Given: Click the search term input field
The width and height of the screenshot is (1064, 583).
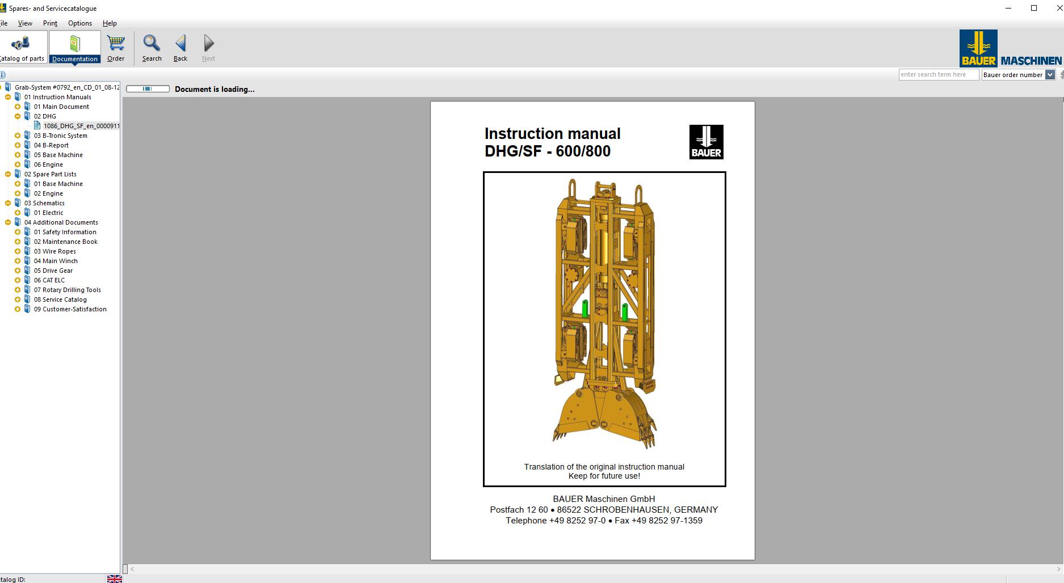Looking at the screenshot, I should coord(939,74).
